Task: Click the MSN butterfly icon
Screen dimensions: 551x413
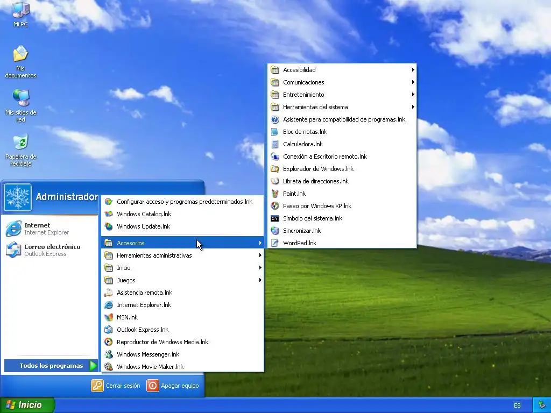Action: [109, 317]
